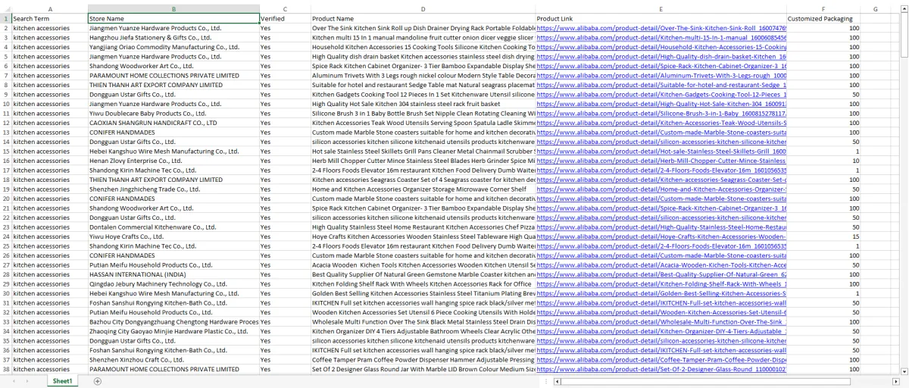Open the Herb-Mill-Chopper-Cutter link
Image resolution: width=909 pixels, height=388 pixels.
click(661, 161)
